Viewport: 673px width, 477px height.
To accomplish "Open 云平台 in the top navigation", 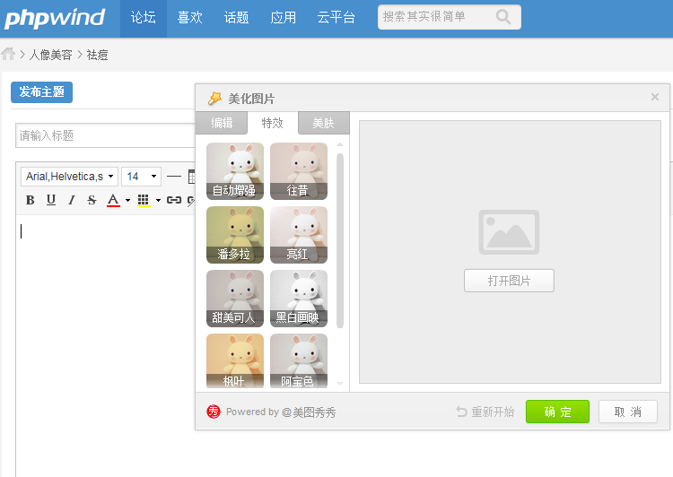I will (x=336, y=18).
